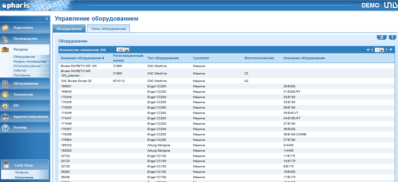The height and width of the screenshot is (182, 398).
Task: Click Отключение to log out
Action: click(x=24, y=178)
